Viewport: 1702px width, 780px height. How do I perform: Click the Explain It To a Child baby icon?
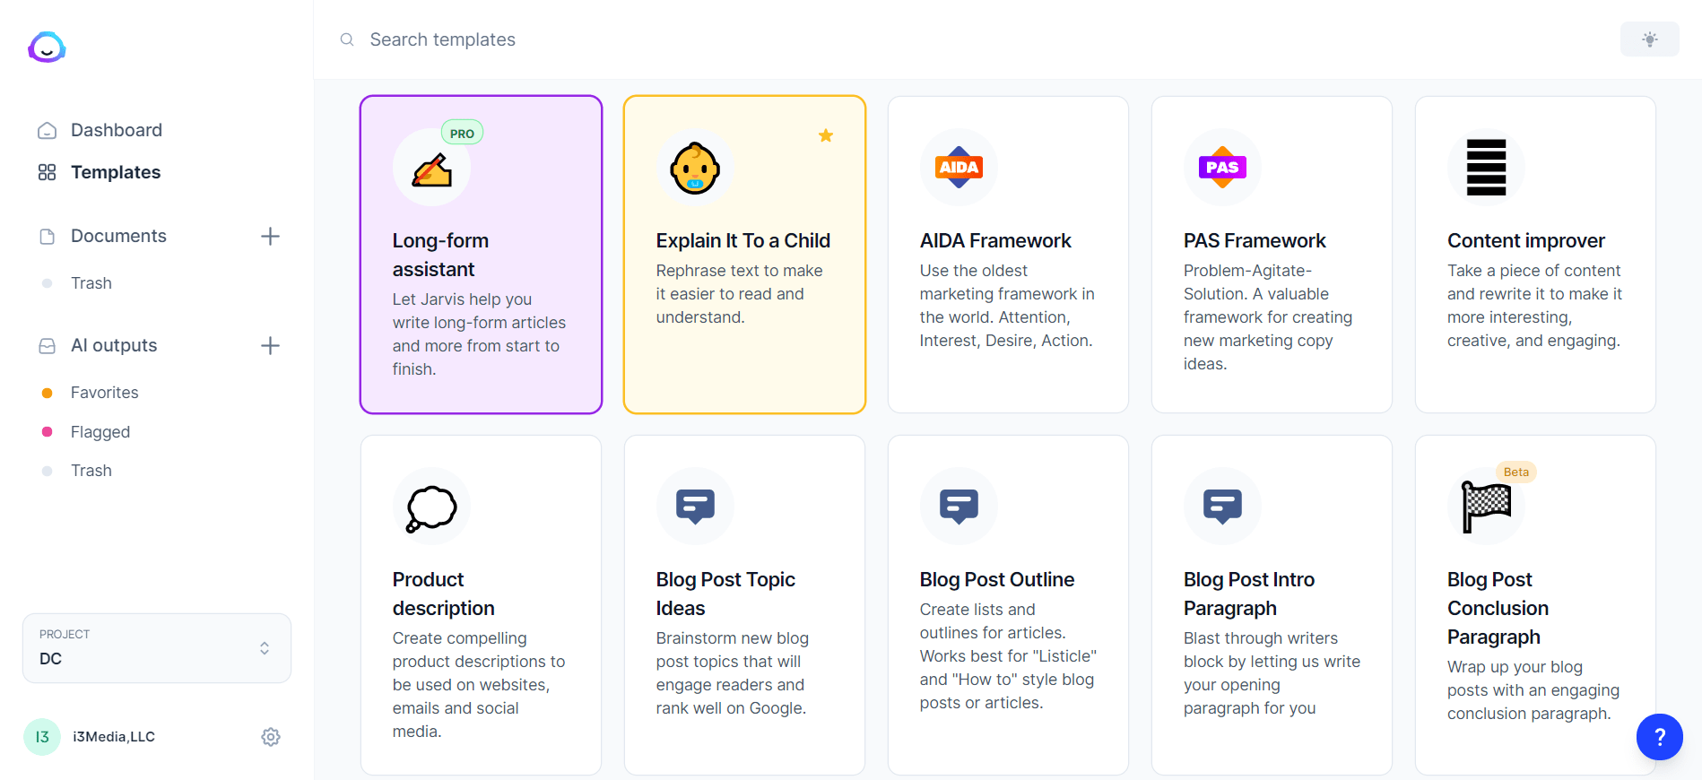[695, 168]
